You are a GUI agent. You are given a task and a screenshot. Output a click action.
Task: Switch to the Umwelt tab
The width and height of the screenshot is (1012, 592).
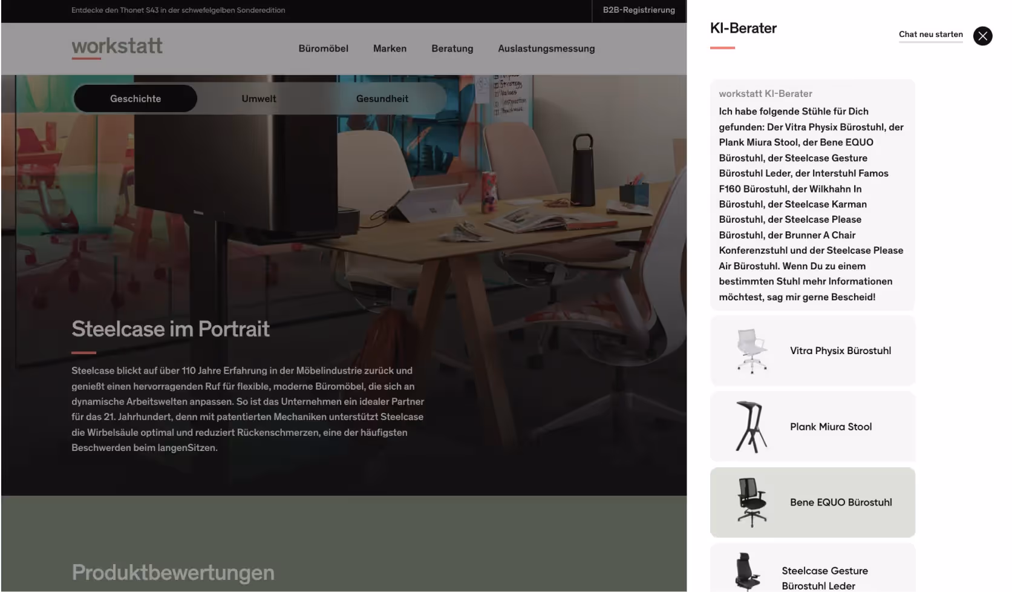(259, 99)
